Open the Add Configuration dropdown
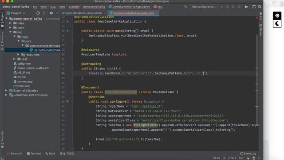The image size is (284, 160). [x=204, y=7]
